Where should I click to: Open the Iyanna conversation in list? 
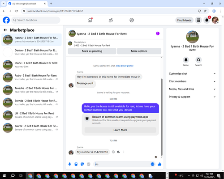(x=31, y=40)
